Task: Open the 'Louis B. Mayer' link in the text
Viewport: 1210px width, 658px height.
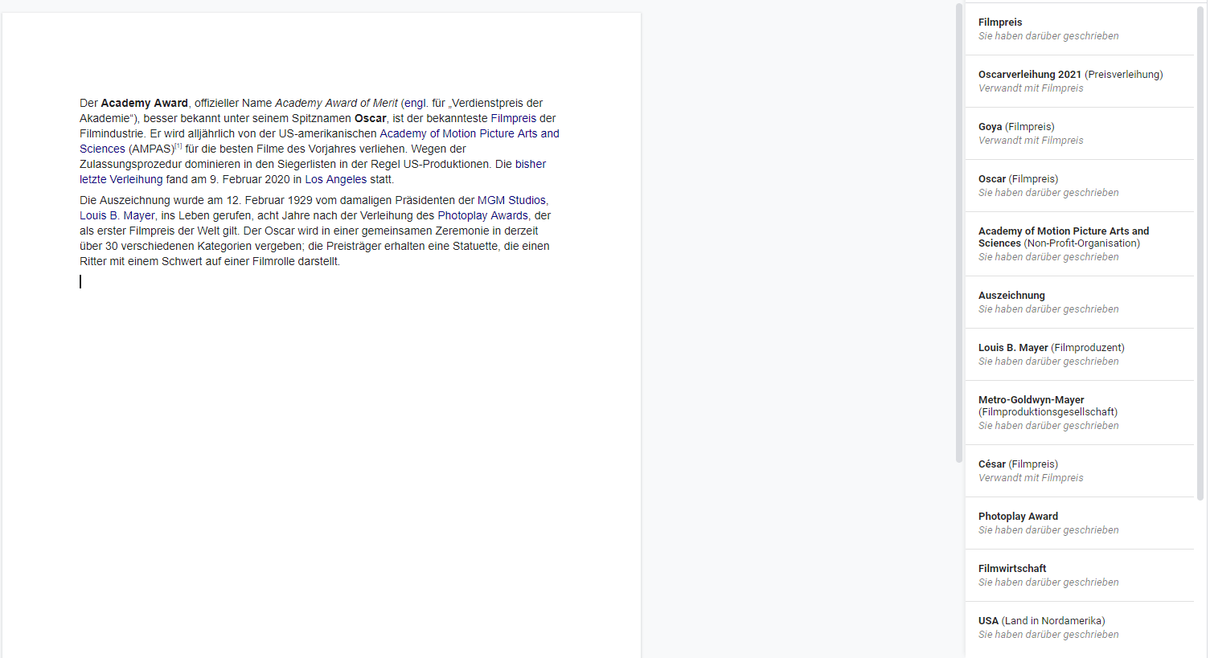Action: [117, 215]
